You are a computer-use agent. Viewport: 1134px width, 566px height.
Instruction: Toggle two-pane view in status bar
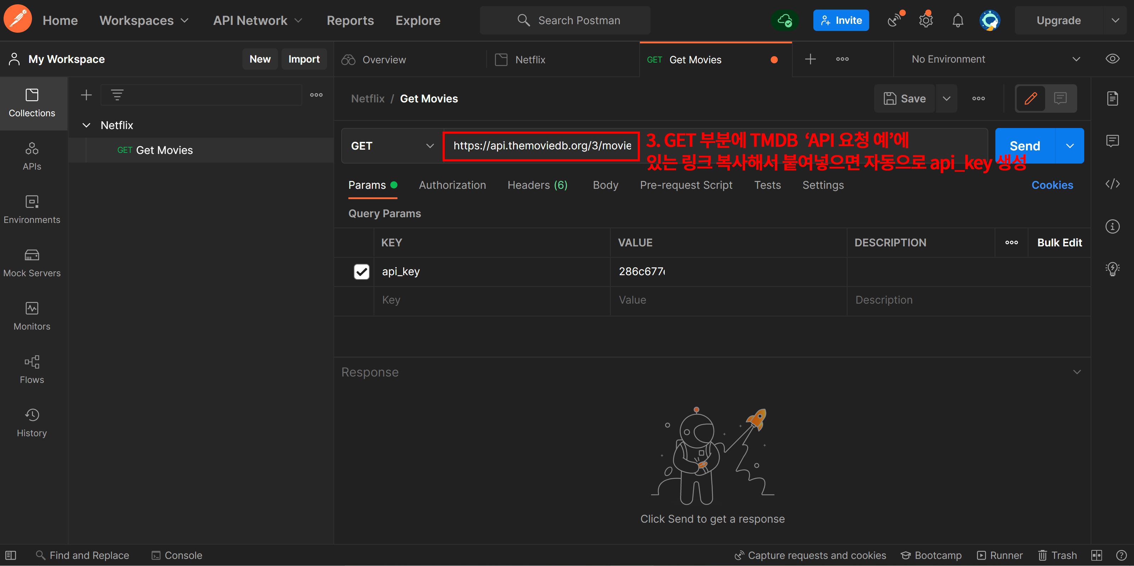(x=1097, y=555)
